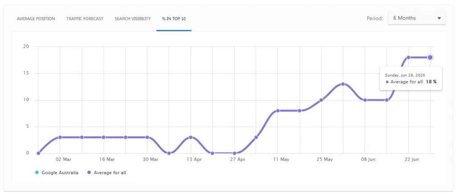Click the peak data point at 13
Viewport: 456px width, 194px height.
(343, 84)
